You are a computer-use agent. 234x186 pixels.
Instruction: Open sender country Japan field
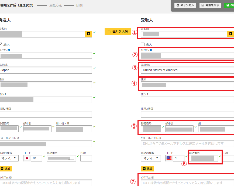coord(46,70)
